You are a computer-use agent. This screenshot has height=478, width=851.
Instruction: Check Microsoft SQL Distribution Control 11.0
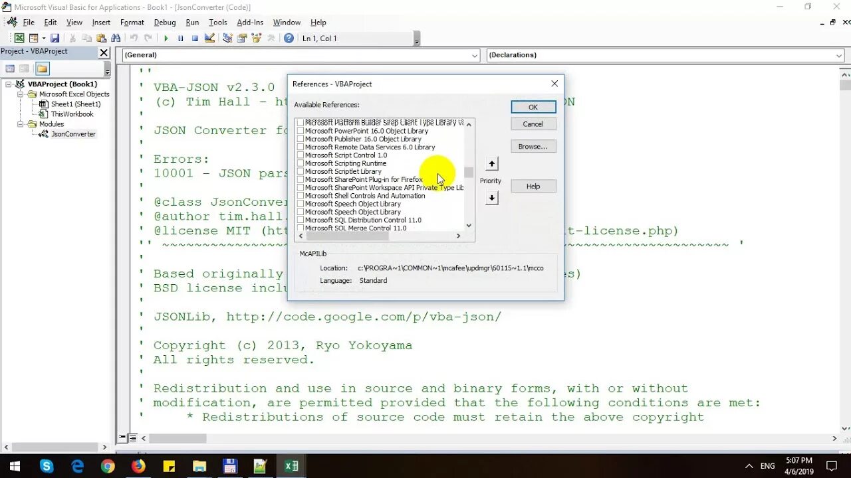(x=301, y=220)
